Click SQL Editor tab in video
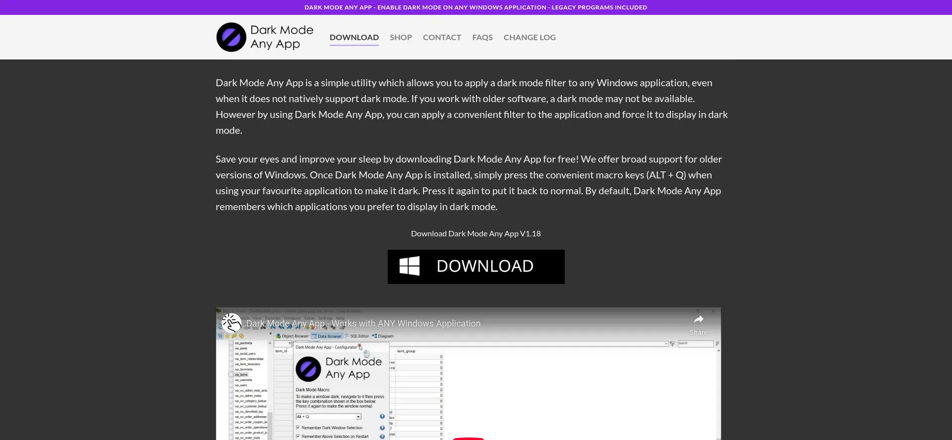The width and height of the screenshot is (952, 440). tap(357, 336)
